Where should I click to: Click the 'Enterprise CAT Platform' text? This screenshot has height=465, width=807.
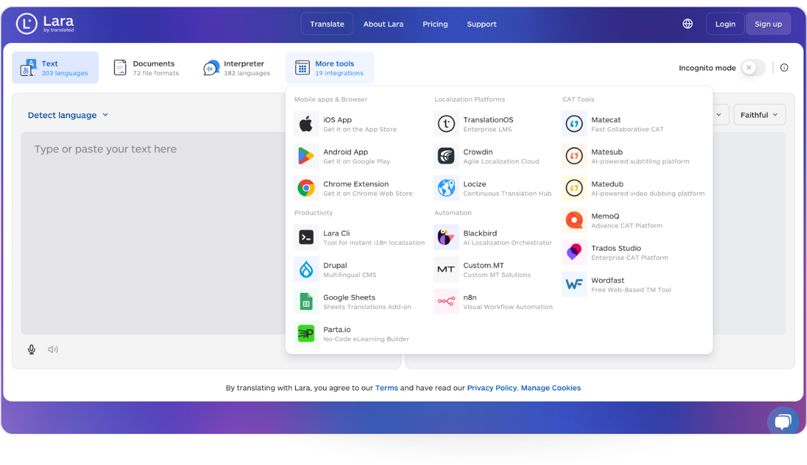pos(630,258)
